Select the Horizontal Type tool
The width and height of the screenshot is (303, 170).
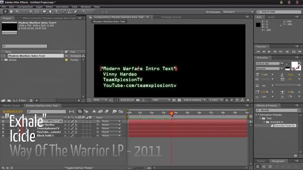(57, 12)
